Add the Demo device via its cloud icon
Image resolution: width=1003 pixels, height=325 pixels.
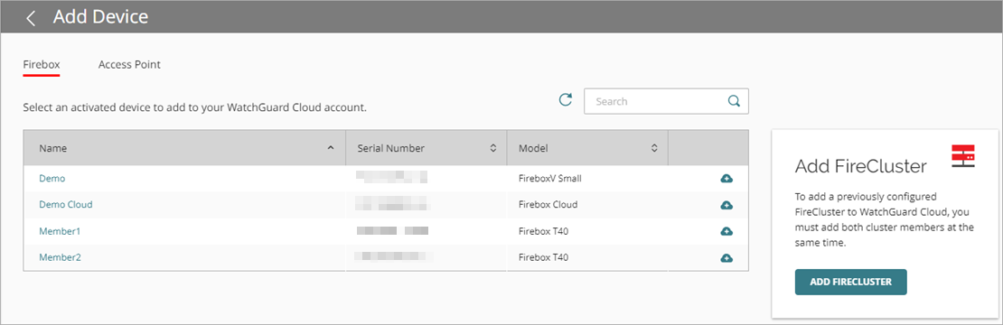pyautogui.click(x=726, y=178)
